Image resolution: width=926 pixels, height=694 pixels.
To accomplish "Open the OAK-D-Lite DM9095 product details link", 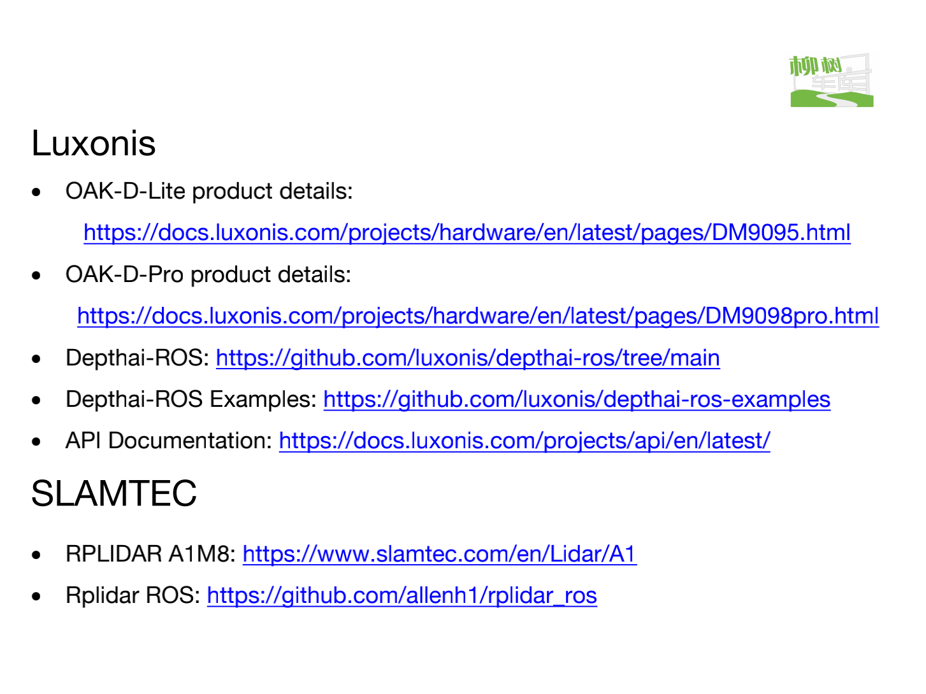I will click(x=467, y=232).
